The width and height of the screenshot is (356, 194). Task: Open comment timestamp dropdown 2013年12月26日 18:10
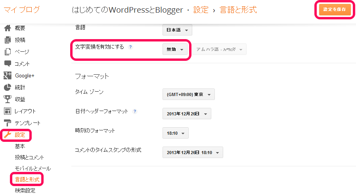(193, 153)
